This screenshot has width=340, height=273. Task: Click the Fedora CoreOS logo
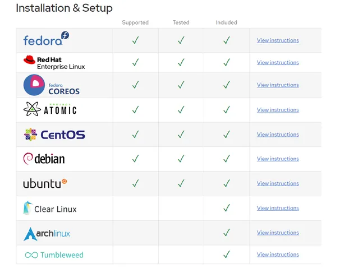tap(52, 85)
